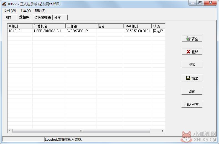Open the 工具(Y) menu
Screen dimensions: 219x144
[x=25, y=11]
